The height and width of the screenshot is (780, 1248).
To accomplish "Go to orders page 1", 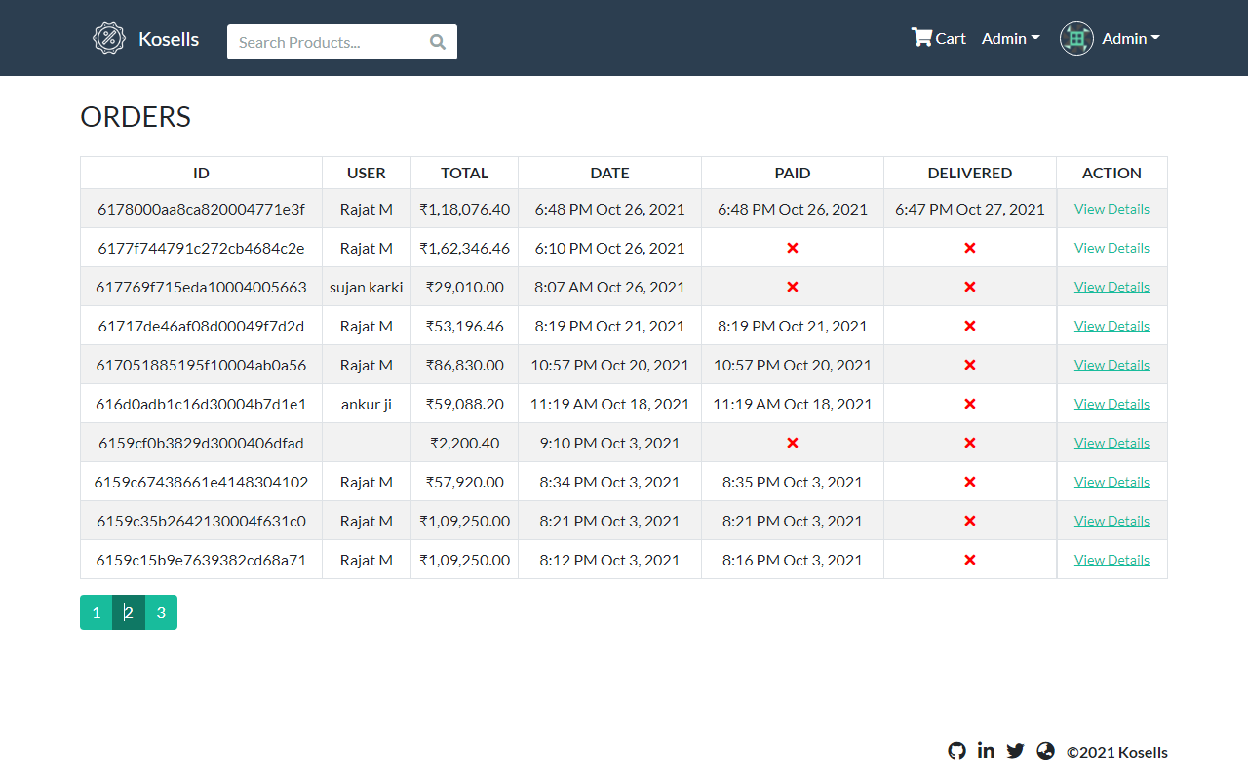I will click(x=97, y=612).
